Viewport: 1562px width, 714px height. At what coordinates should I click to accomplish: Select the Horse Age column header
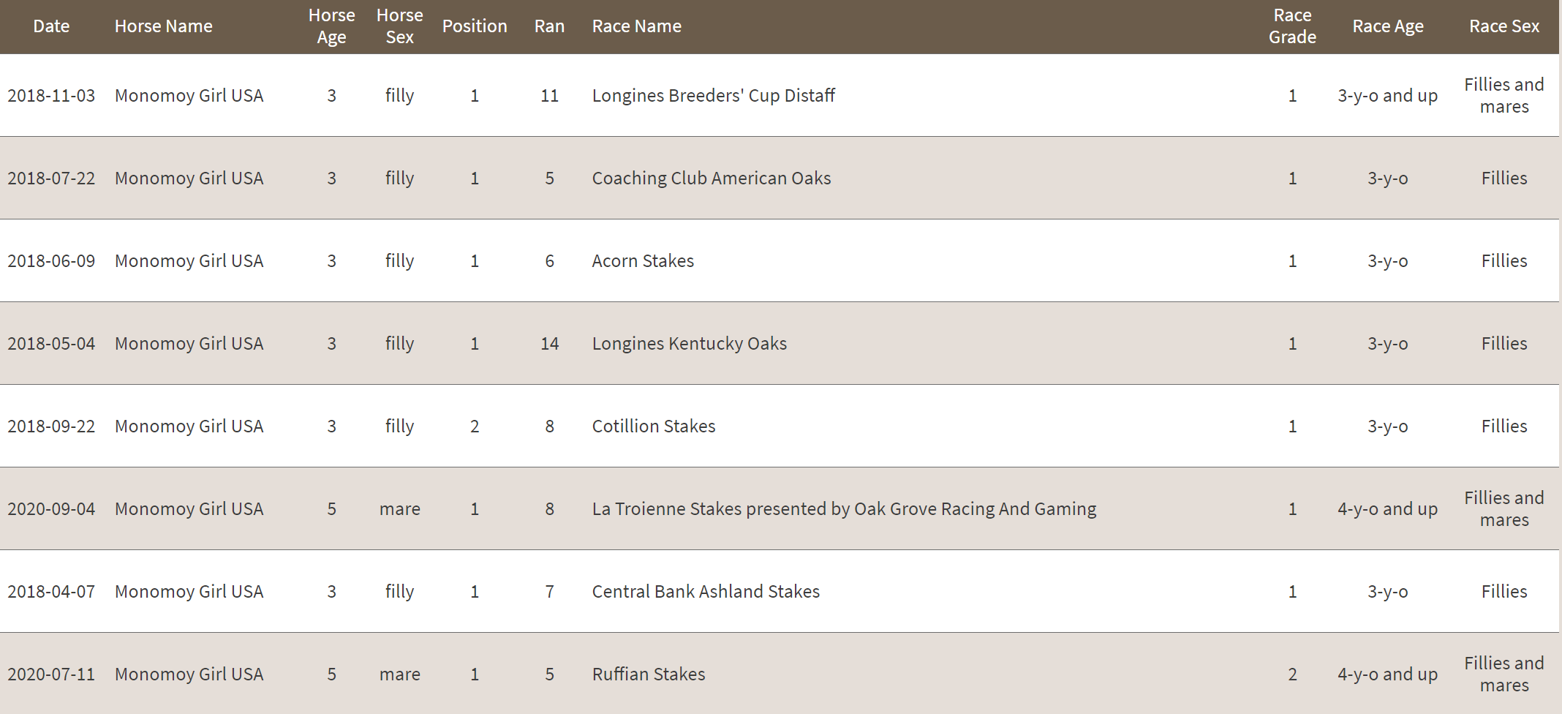point(331,26)
